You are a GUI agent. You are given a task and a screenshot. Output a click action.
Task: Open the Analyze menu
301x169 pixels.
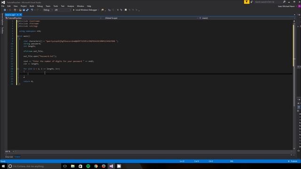point(71,6)
